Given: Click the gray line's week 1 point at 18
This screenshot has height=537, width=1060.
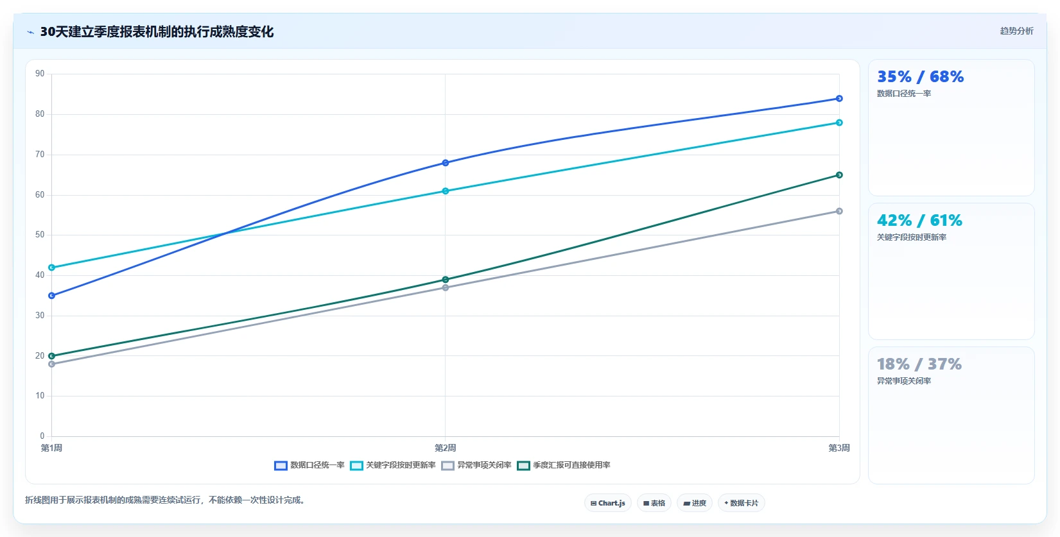Looking at the screenshot, I should 52,364.
